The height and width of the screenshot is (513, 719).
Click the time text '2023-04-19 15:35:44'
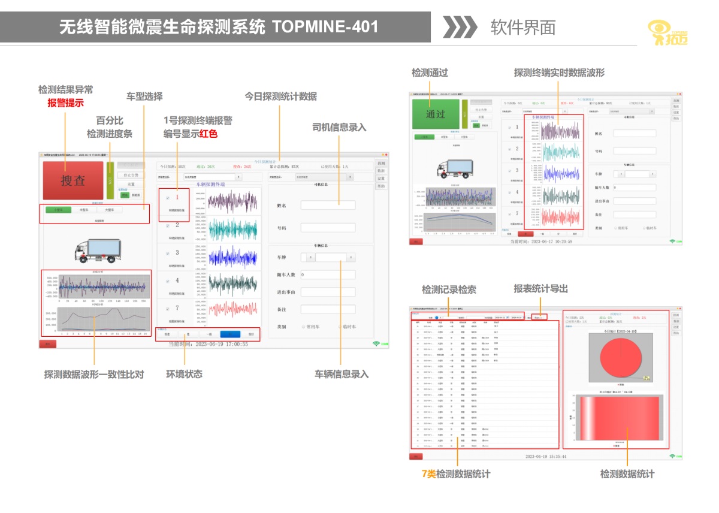click(546, 457)
